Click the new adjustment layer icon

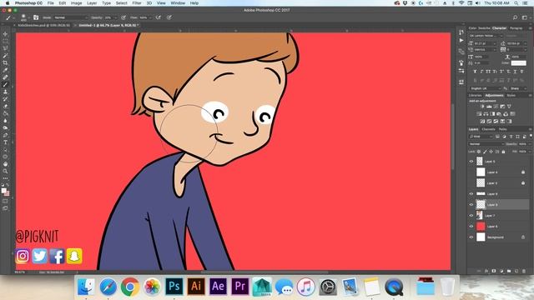tap(501, 271)
